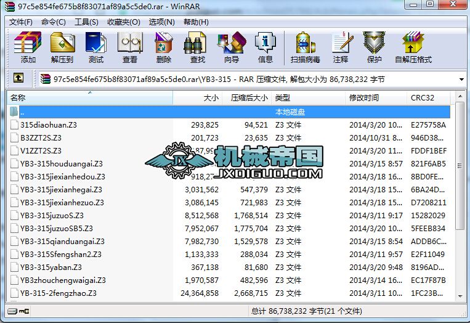Click file icon of YB-315-2fengzhao.Z3

click(14, 293)
